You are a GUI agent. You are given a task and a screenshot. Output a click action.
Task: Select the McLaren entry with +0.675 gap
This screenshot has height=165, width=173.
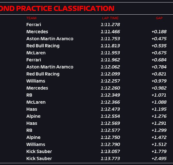(x=36, y=53)
